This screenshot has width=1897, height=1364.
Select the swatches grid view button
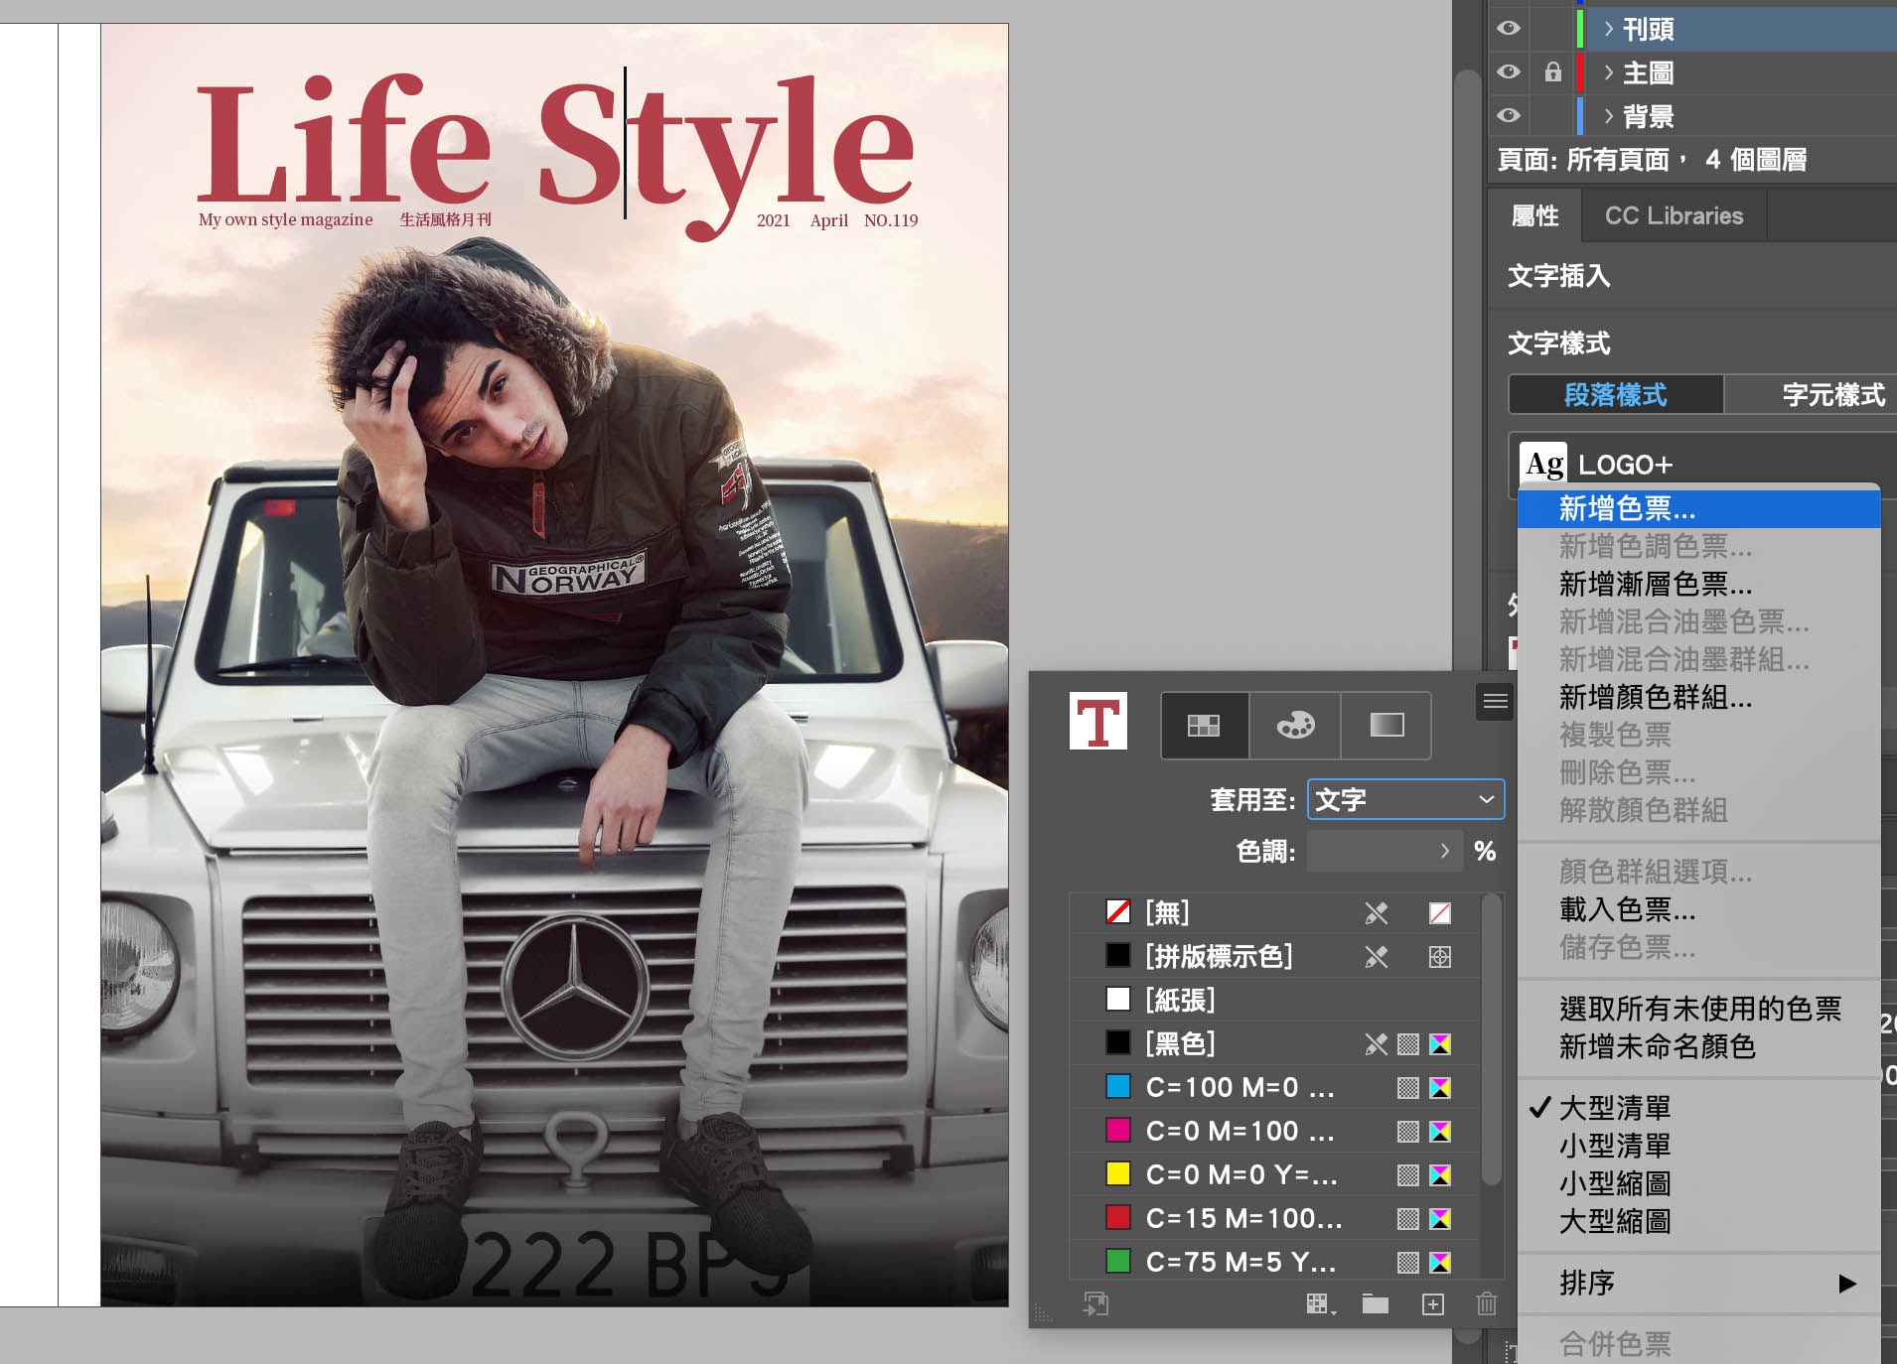click(x=1204, y=726)
